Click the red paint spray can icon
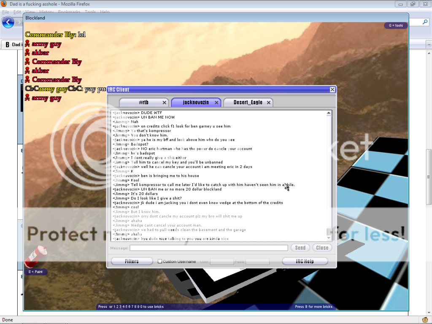 click(x=35, y=256)
